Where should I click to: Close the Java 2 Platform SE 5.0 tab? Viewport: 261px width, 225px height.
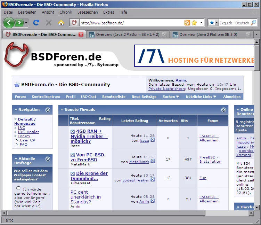pyautogui.click(x=248, y=34)
